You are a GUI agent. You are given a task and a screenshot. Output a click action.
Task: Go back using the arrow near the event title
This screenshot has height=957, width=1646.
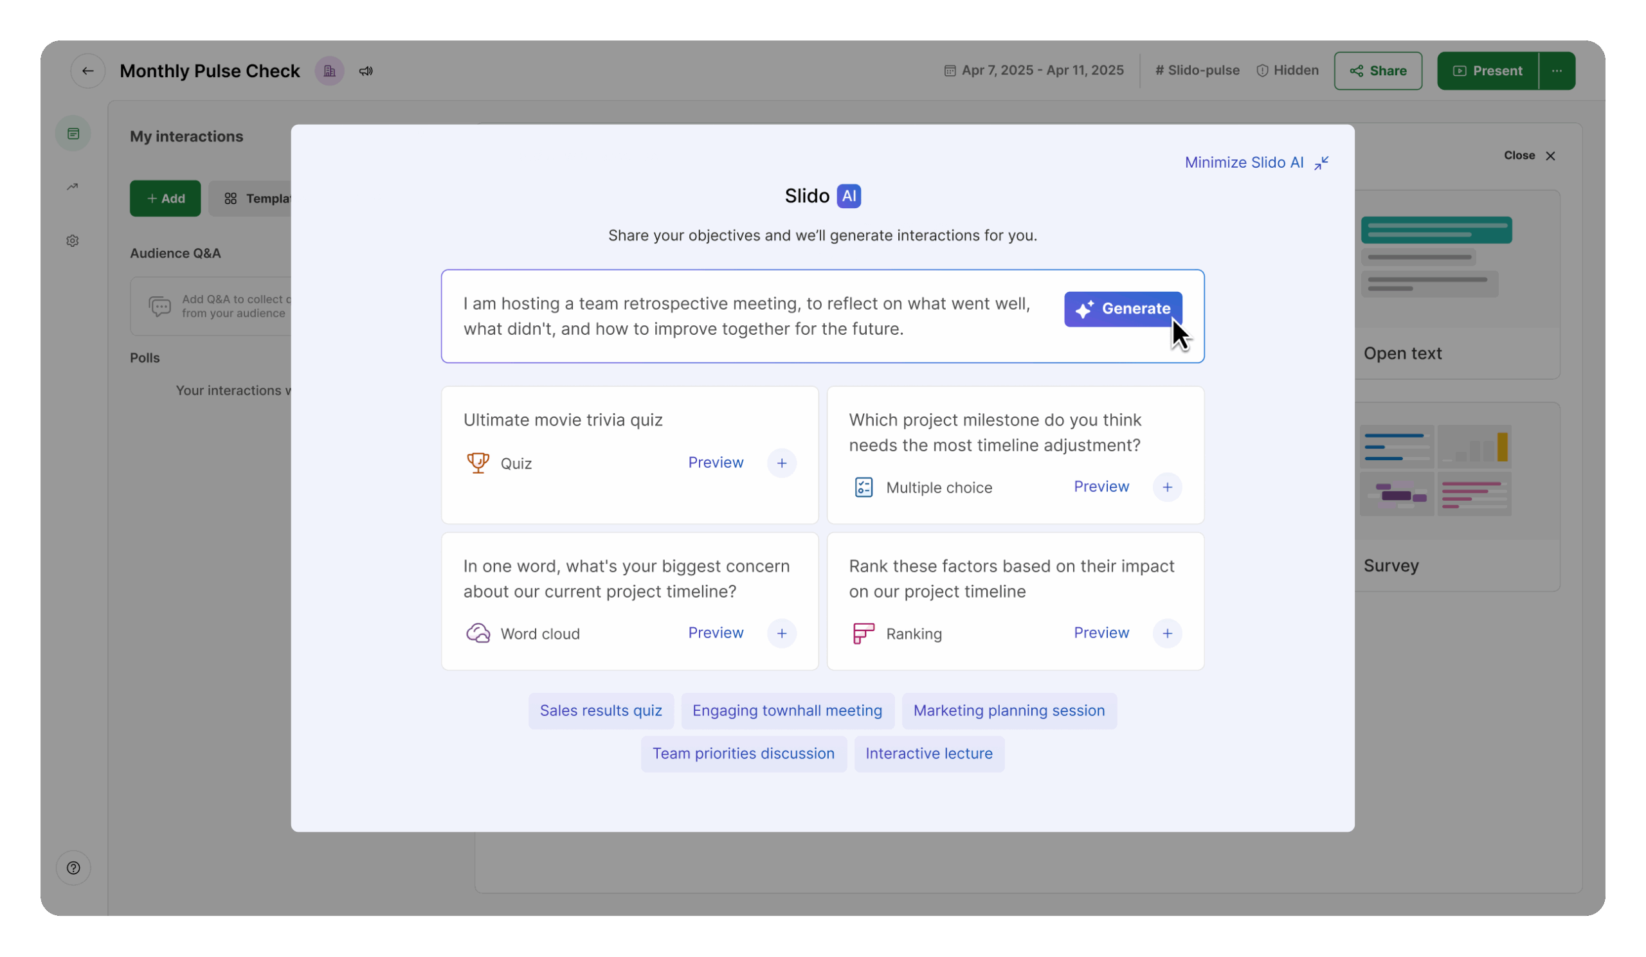[87, 71]
